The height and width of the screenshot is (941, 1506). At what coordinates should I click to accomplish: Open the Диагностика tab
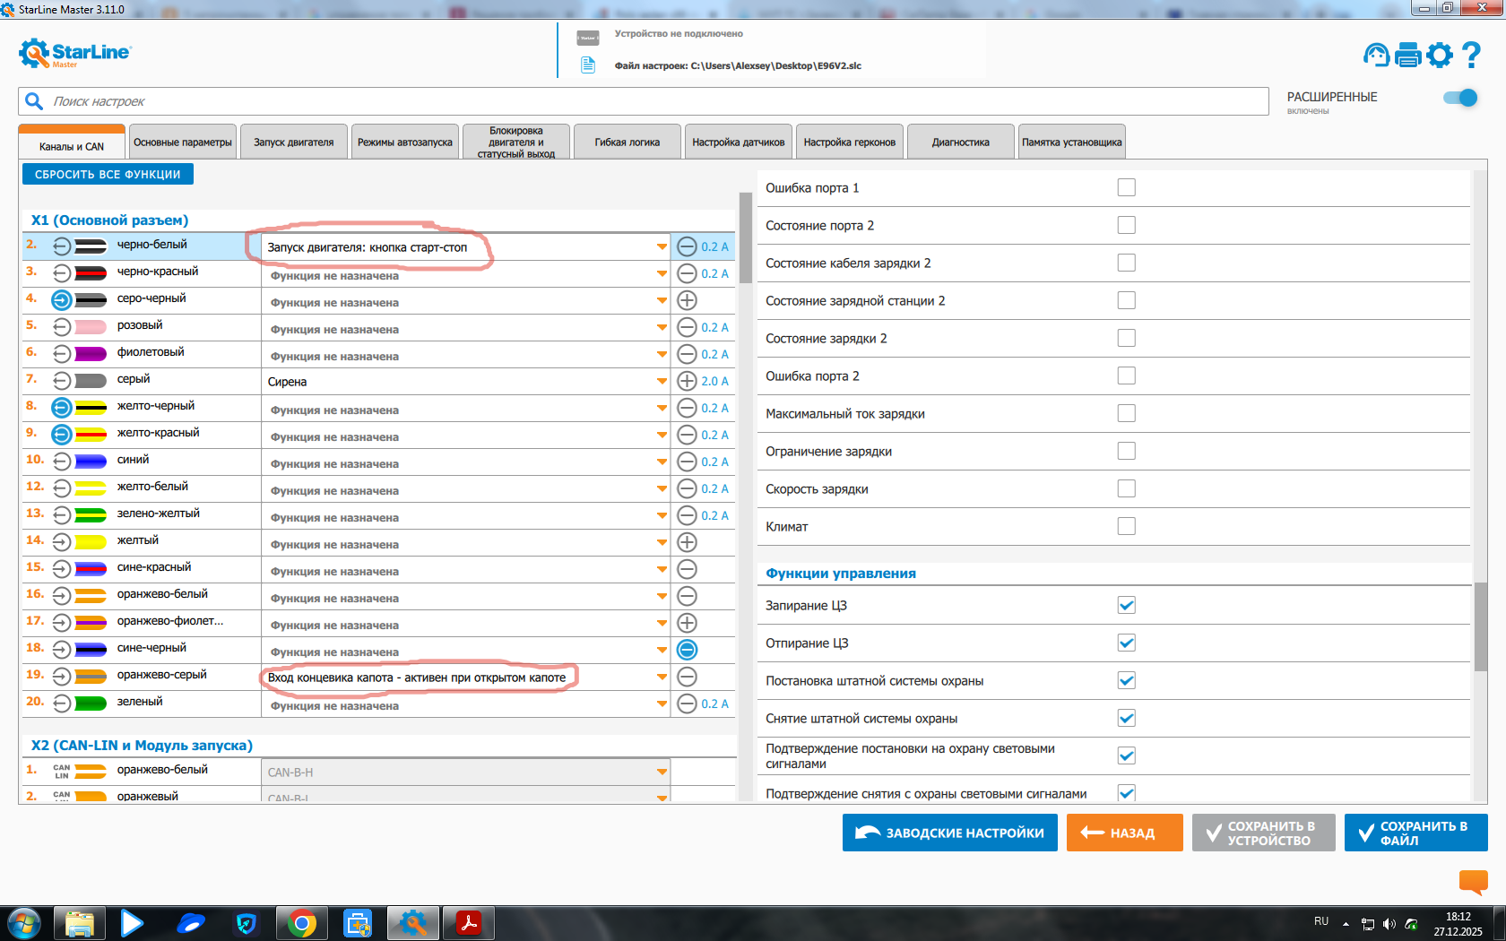[x=960, y=142]
